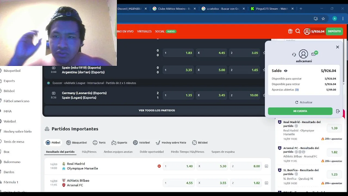Select the Voleibol sport tab
The width and height of the screenshot is (348, 196).
coord(141,142)
